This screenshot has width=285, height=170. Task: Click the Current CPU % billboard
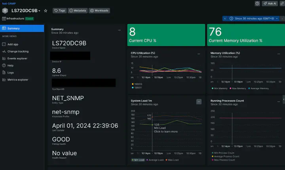166,35
